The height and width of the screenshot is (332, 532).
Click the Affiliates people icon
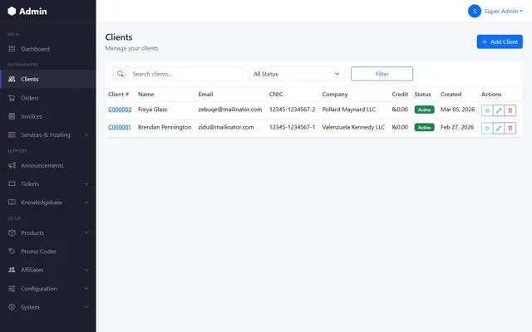[12, 270]
